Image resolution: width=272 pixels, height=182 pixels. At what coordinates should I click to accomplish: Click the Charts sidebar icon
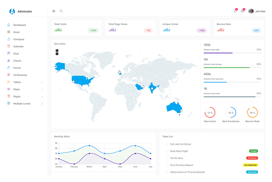click(x=8, y=61)
